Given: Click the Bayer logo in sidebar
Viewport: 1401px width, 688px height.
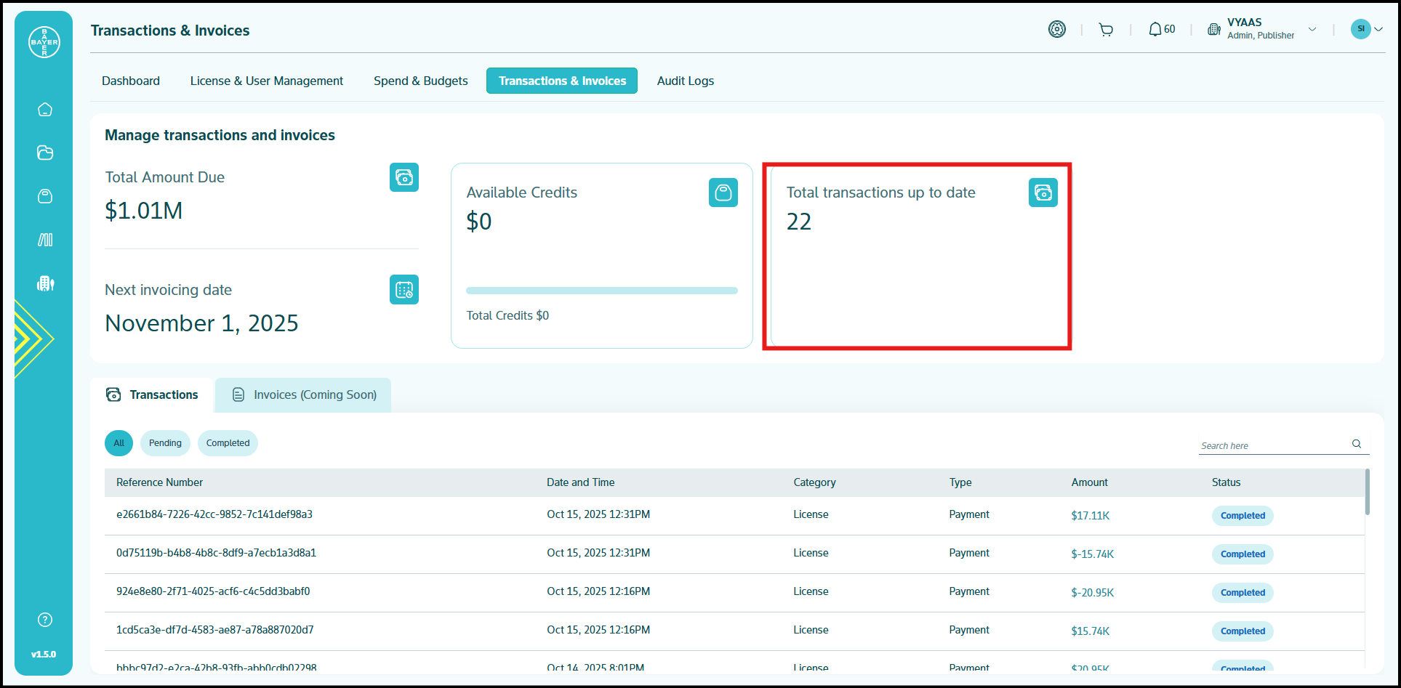Looking at the screenshot, I should pyautogui.click(x=44, y=42).
